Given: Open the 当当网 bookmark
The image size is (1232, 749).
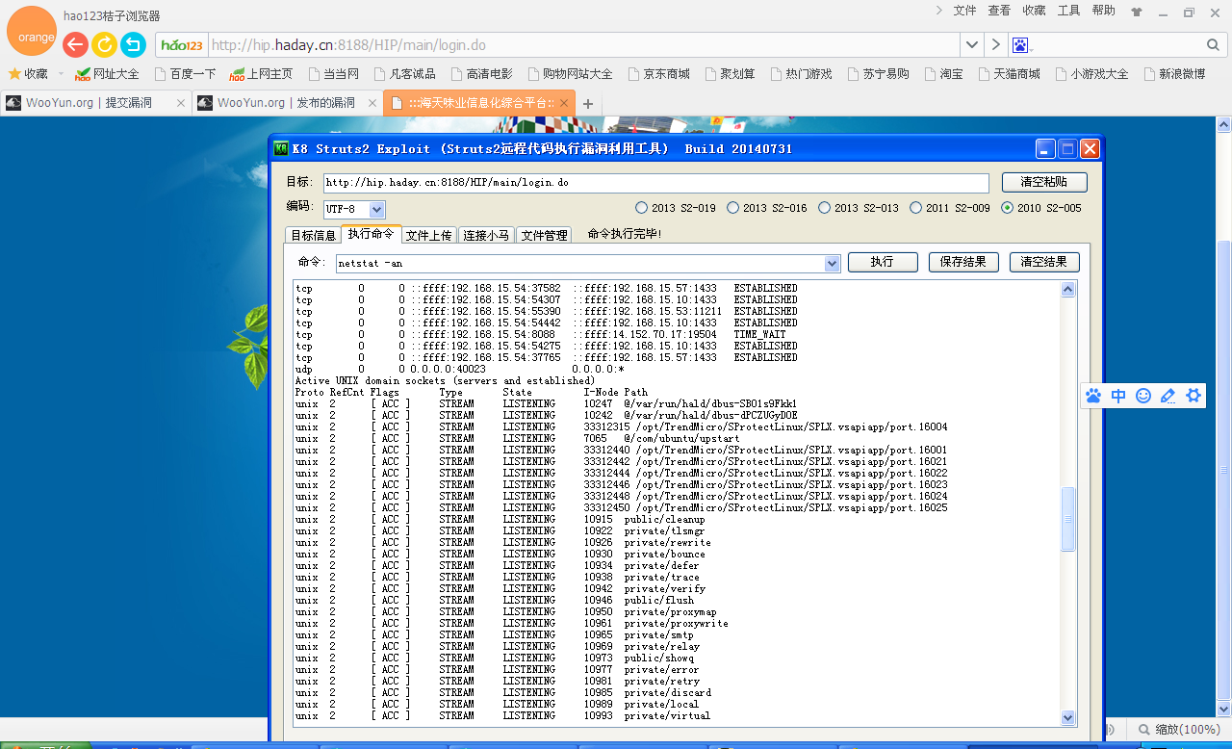Looking at the screenshot, I should click(x=333, y=74).
